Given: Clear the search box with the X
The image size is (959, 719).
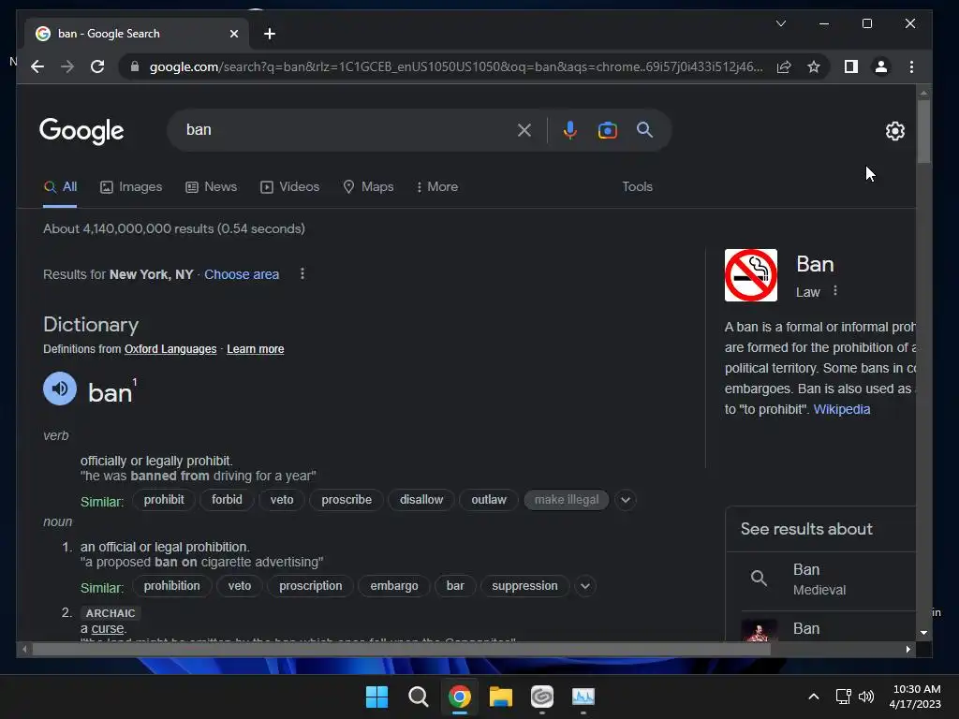Looking at the screenshot, I should coord(524,130).
